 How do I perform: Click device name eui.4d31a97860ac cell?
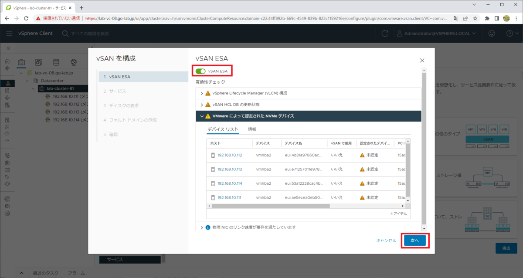point(304,156)
